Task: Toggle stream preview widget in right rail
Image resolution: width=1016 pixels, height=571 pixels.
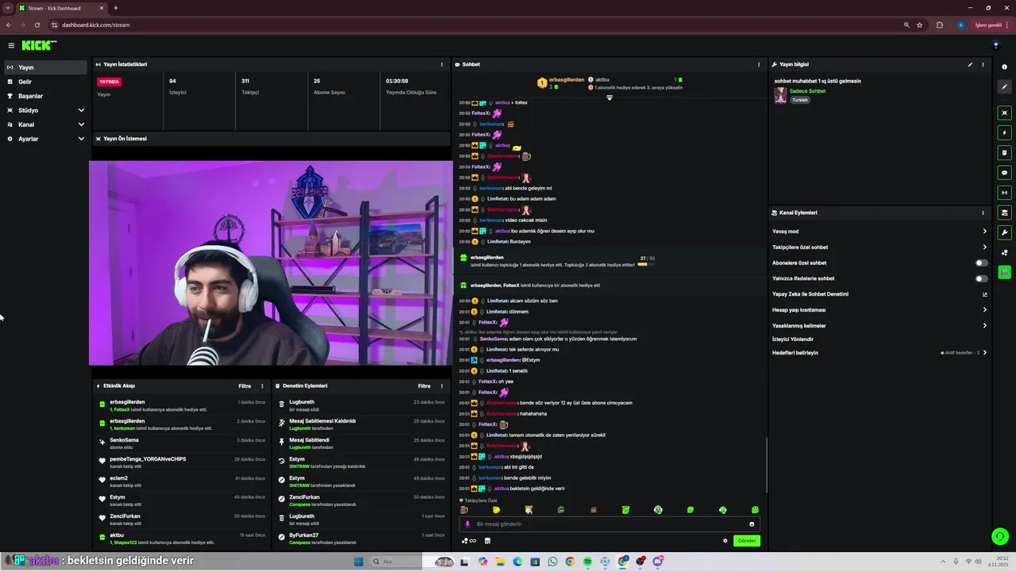Action: [x=1004, y=113]
